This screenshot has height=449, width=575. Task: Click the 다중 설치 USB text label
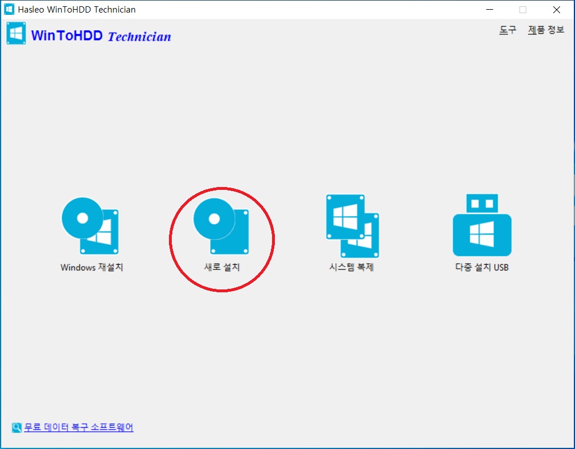pos(482,267)
